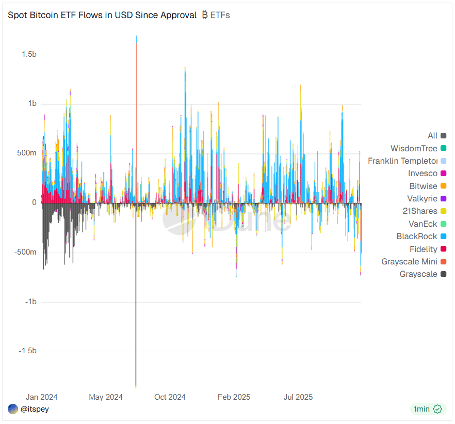The height and width of the screenshot is (424, 455).
Task: Click the May 2024 x-axis label
Action: (106, 397)
